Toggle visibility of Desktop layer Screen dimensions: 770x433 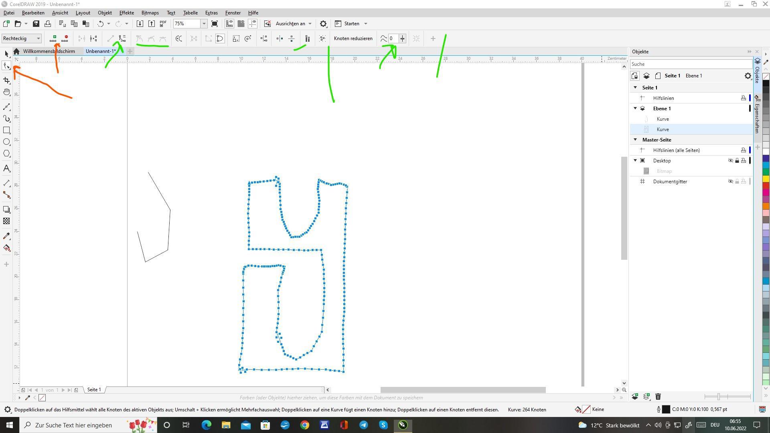point(730,161)
